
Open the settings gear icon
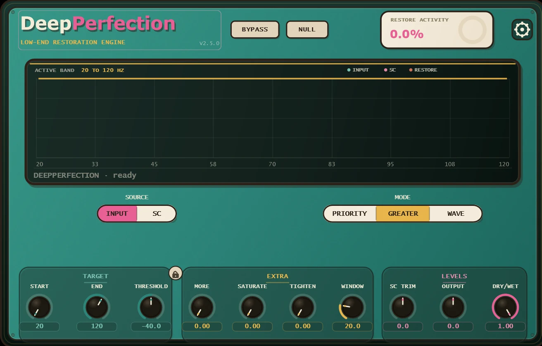click(x=522, y=30)
